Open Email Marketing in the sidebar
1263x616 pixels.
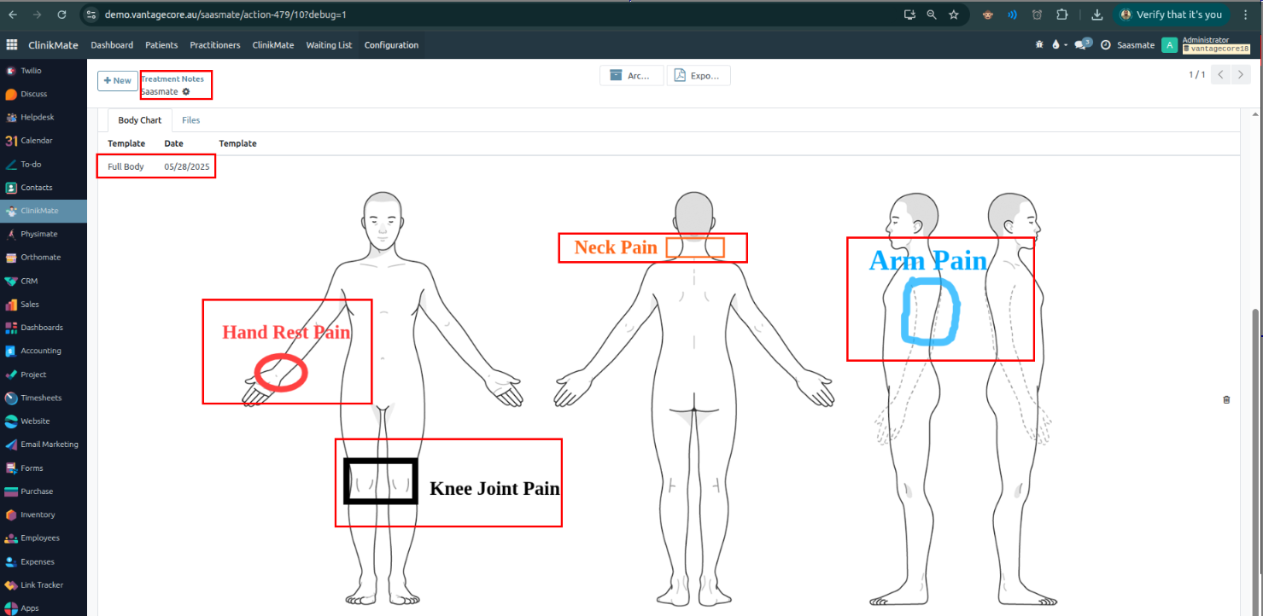[x=49, y=445]
